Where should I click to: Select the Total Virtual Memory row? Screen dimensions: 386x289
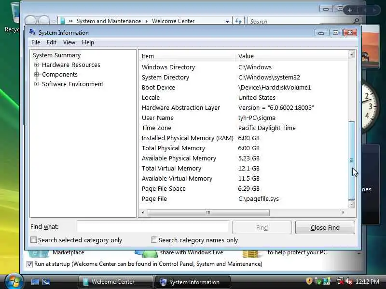[x=243, y=168]
